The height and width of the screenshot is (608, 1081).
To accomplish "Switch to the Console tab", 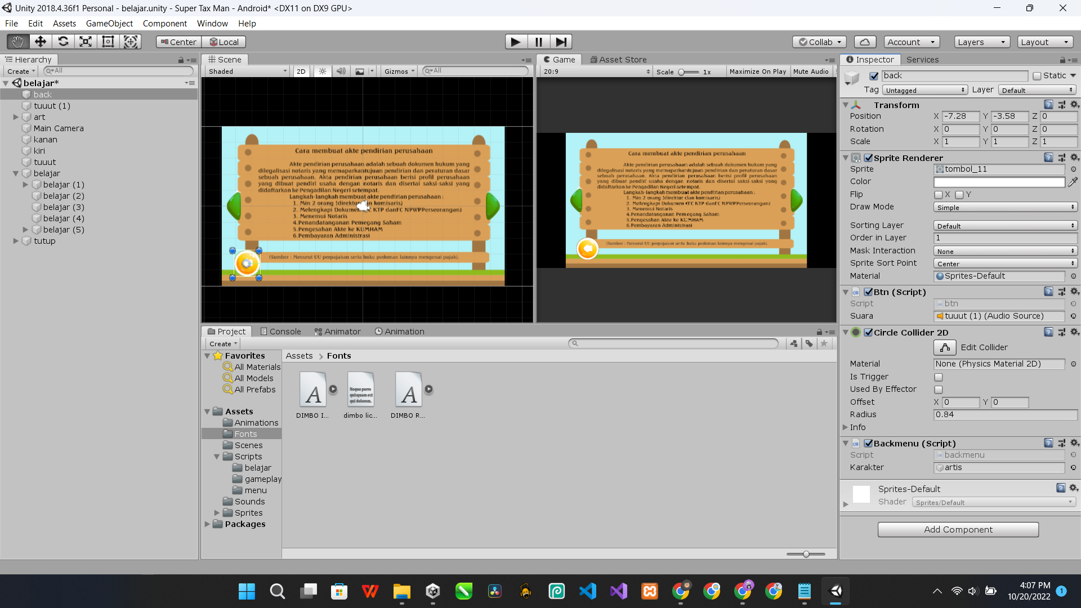I will (x=280, y=332).
